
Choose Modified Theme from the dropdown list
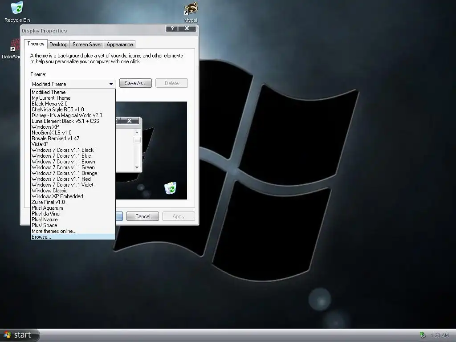pos(73,92)
